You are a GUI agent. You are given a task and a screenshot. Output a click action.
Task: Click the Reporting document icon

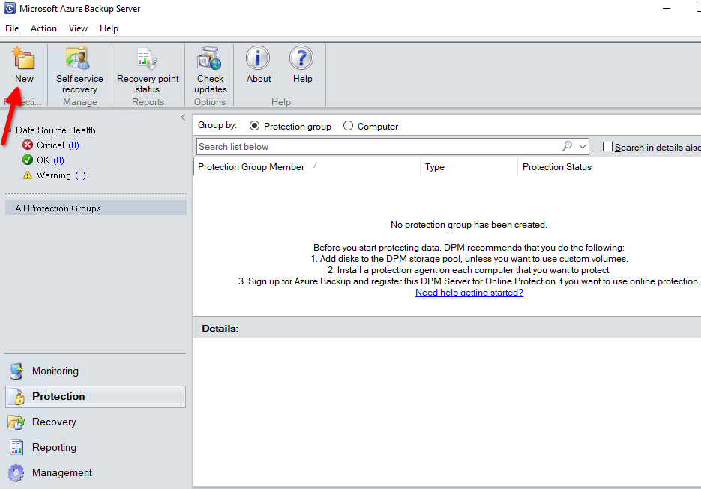tap(16, 448)
